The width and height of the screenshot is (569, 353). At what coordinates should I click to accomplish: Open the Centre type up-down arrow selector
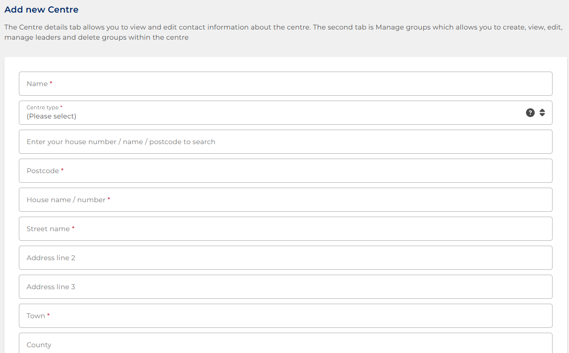(542, 113)
